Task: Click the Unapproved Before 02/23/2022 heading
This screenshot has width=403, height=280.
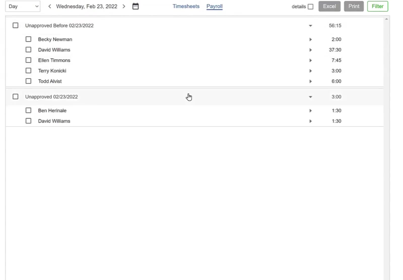Action: [x=59, y=25]
